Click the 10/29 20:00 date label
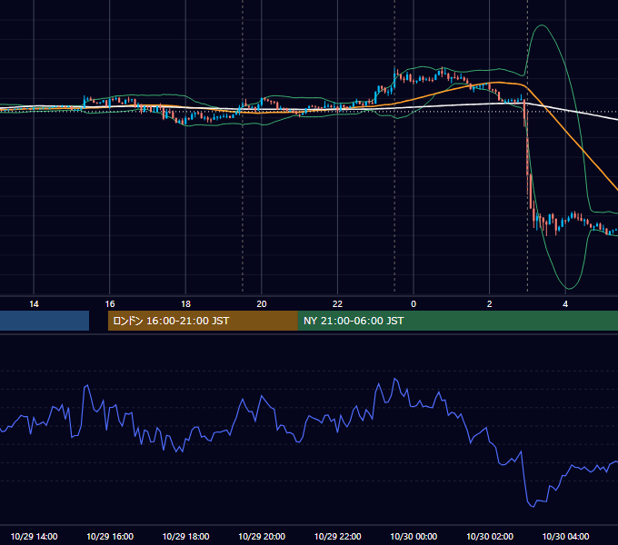Image resolution: width=618 pixels, height=545 pixels. coord(262,536)
